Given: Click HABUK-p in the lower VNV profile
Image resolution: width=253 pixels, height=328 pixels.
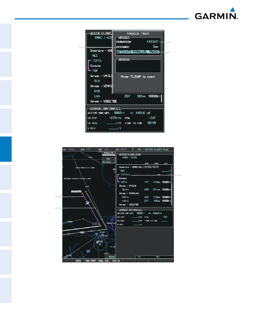Looking at the screenshot, I should click(x=157, y=213).
